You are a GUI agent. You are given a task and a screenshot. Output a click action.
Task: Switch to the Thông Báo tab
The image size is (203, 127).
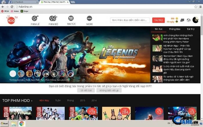(175, 29)
